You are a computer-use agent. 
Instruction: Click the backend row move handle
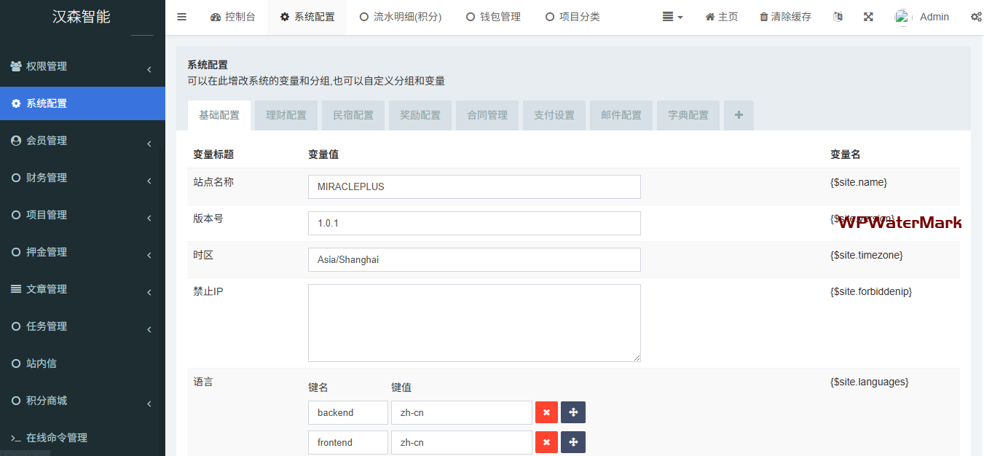coord(573,412)
